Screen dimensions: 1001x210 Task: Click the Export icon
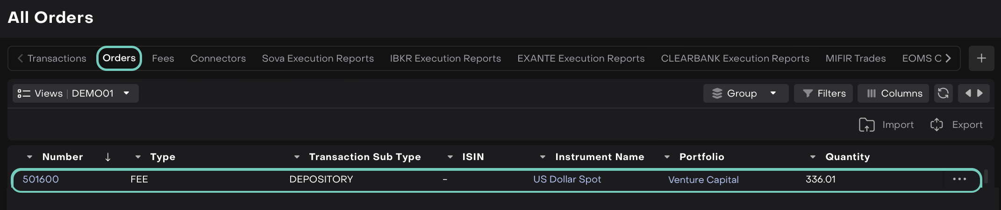coord(937,125)
